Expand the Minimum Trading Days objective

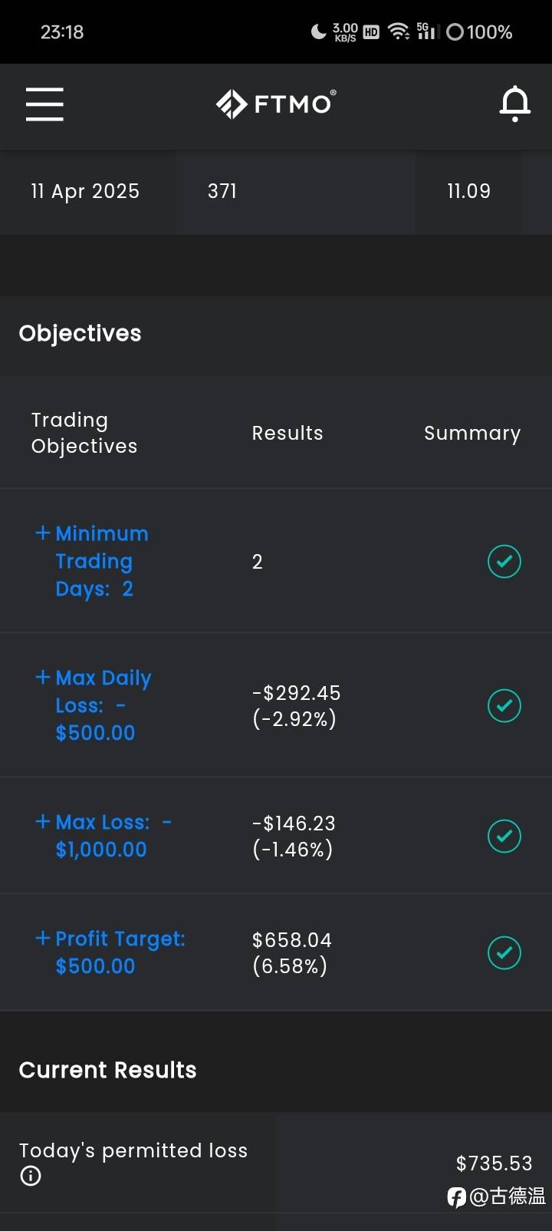[92, 561]
